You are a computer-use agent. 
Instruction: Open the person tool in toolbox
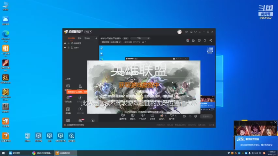click(x=80, y=86)
